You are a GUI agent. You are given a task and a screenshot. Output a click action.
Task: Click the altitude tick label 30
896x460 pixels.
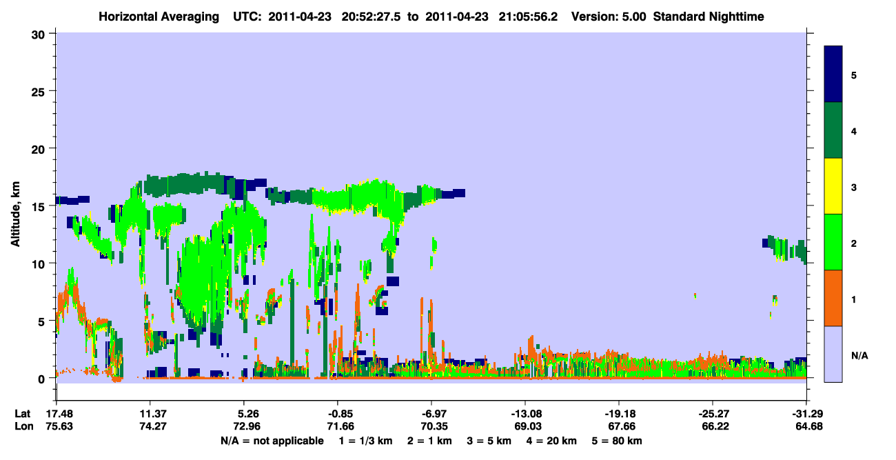coord(40,34)
